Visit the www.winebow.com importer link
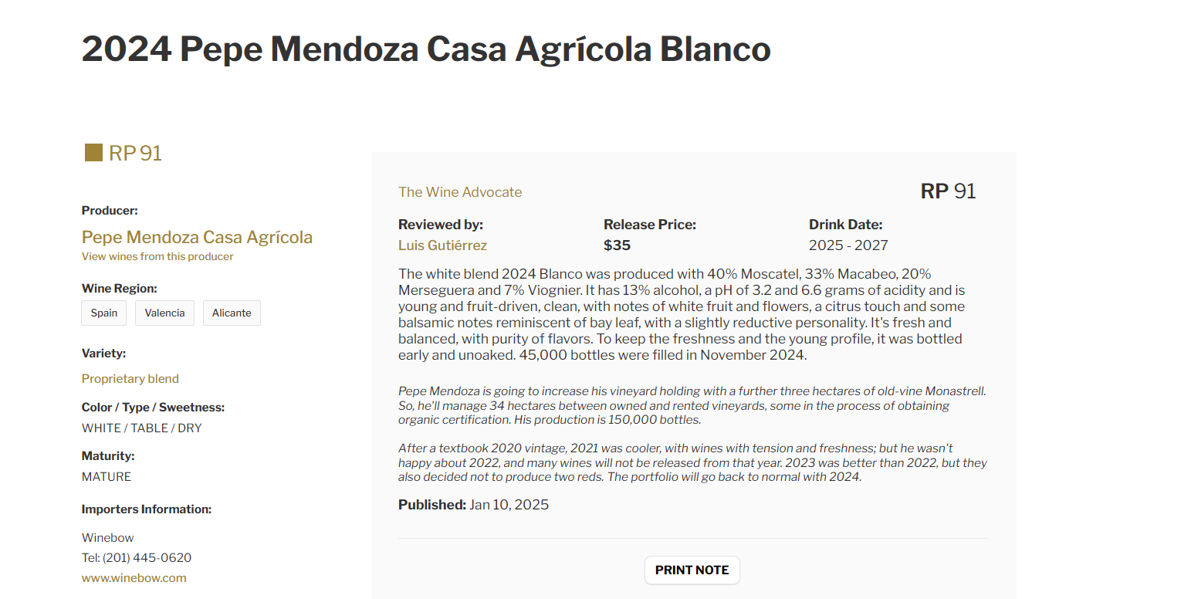Viewport: 1191px width, 599px height. coord(134,577)
